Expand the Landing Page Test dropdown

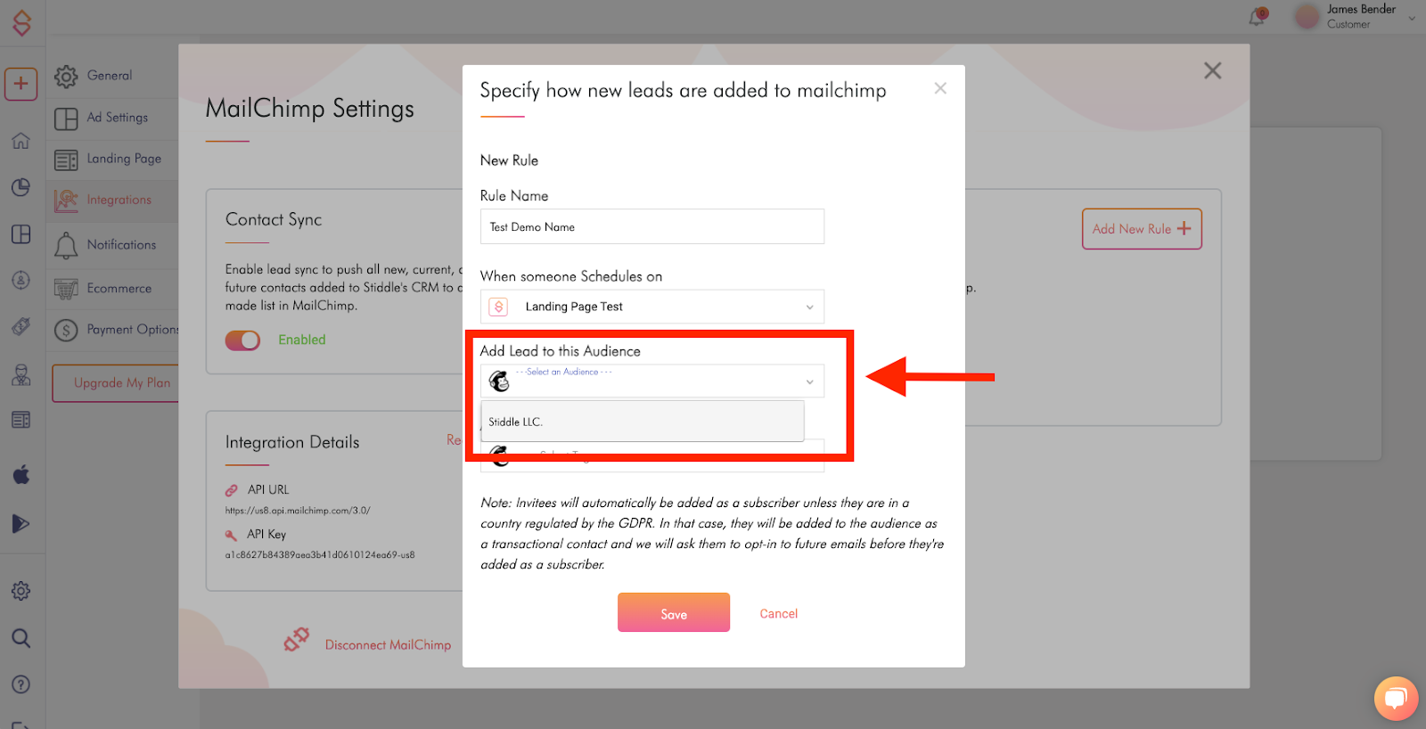tap(652, 307)
